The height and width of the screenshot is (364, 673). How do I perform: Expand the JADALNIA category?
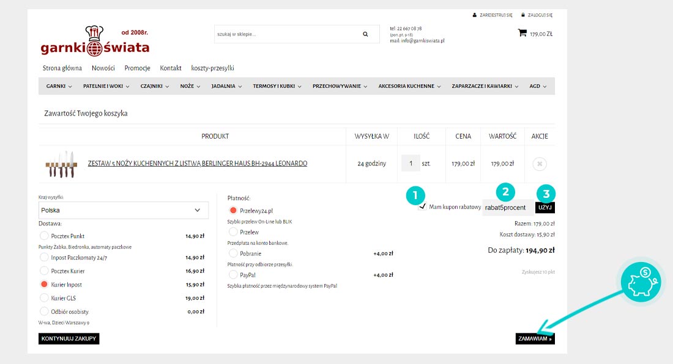point(226,86)
